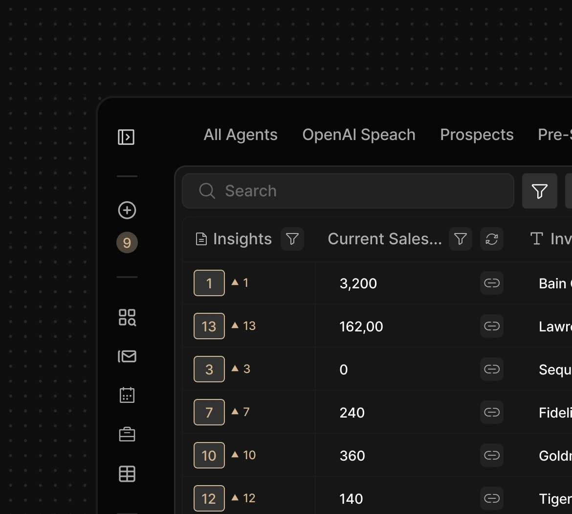Open the mail inbox sidebar icon
The image size is (572, 514).
[x=127, y=356]
